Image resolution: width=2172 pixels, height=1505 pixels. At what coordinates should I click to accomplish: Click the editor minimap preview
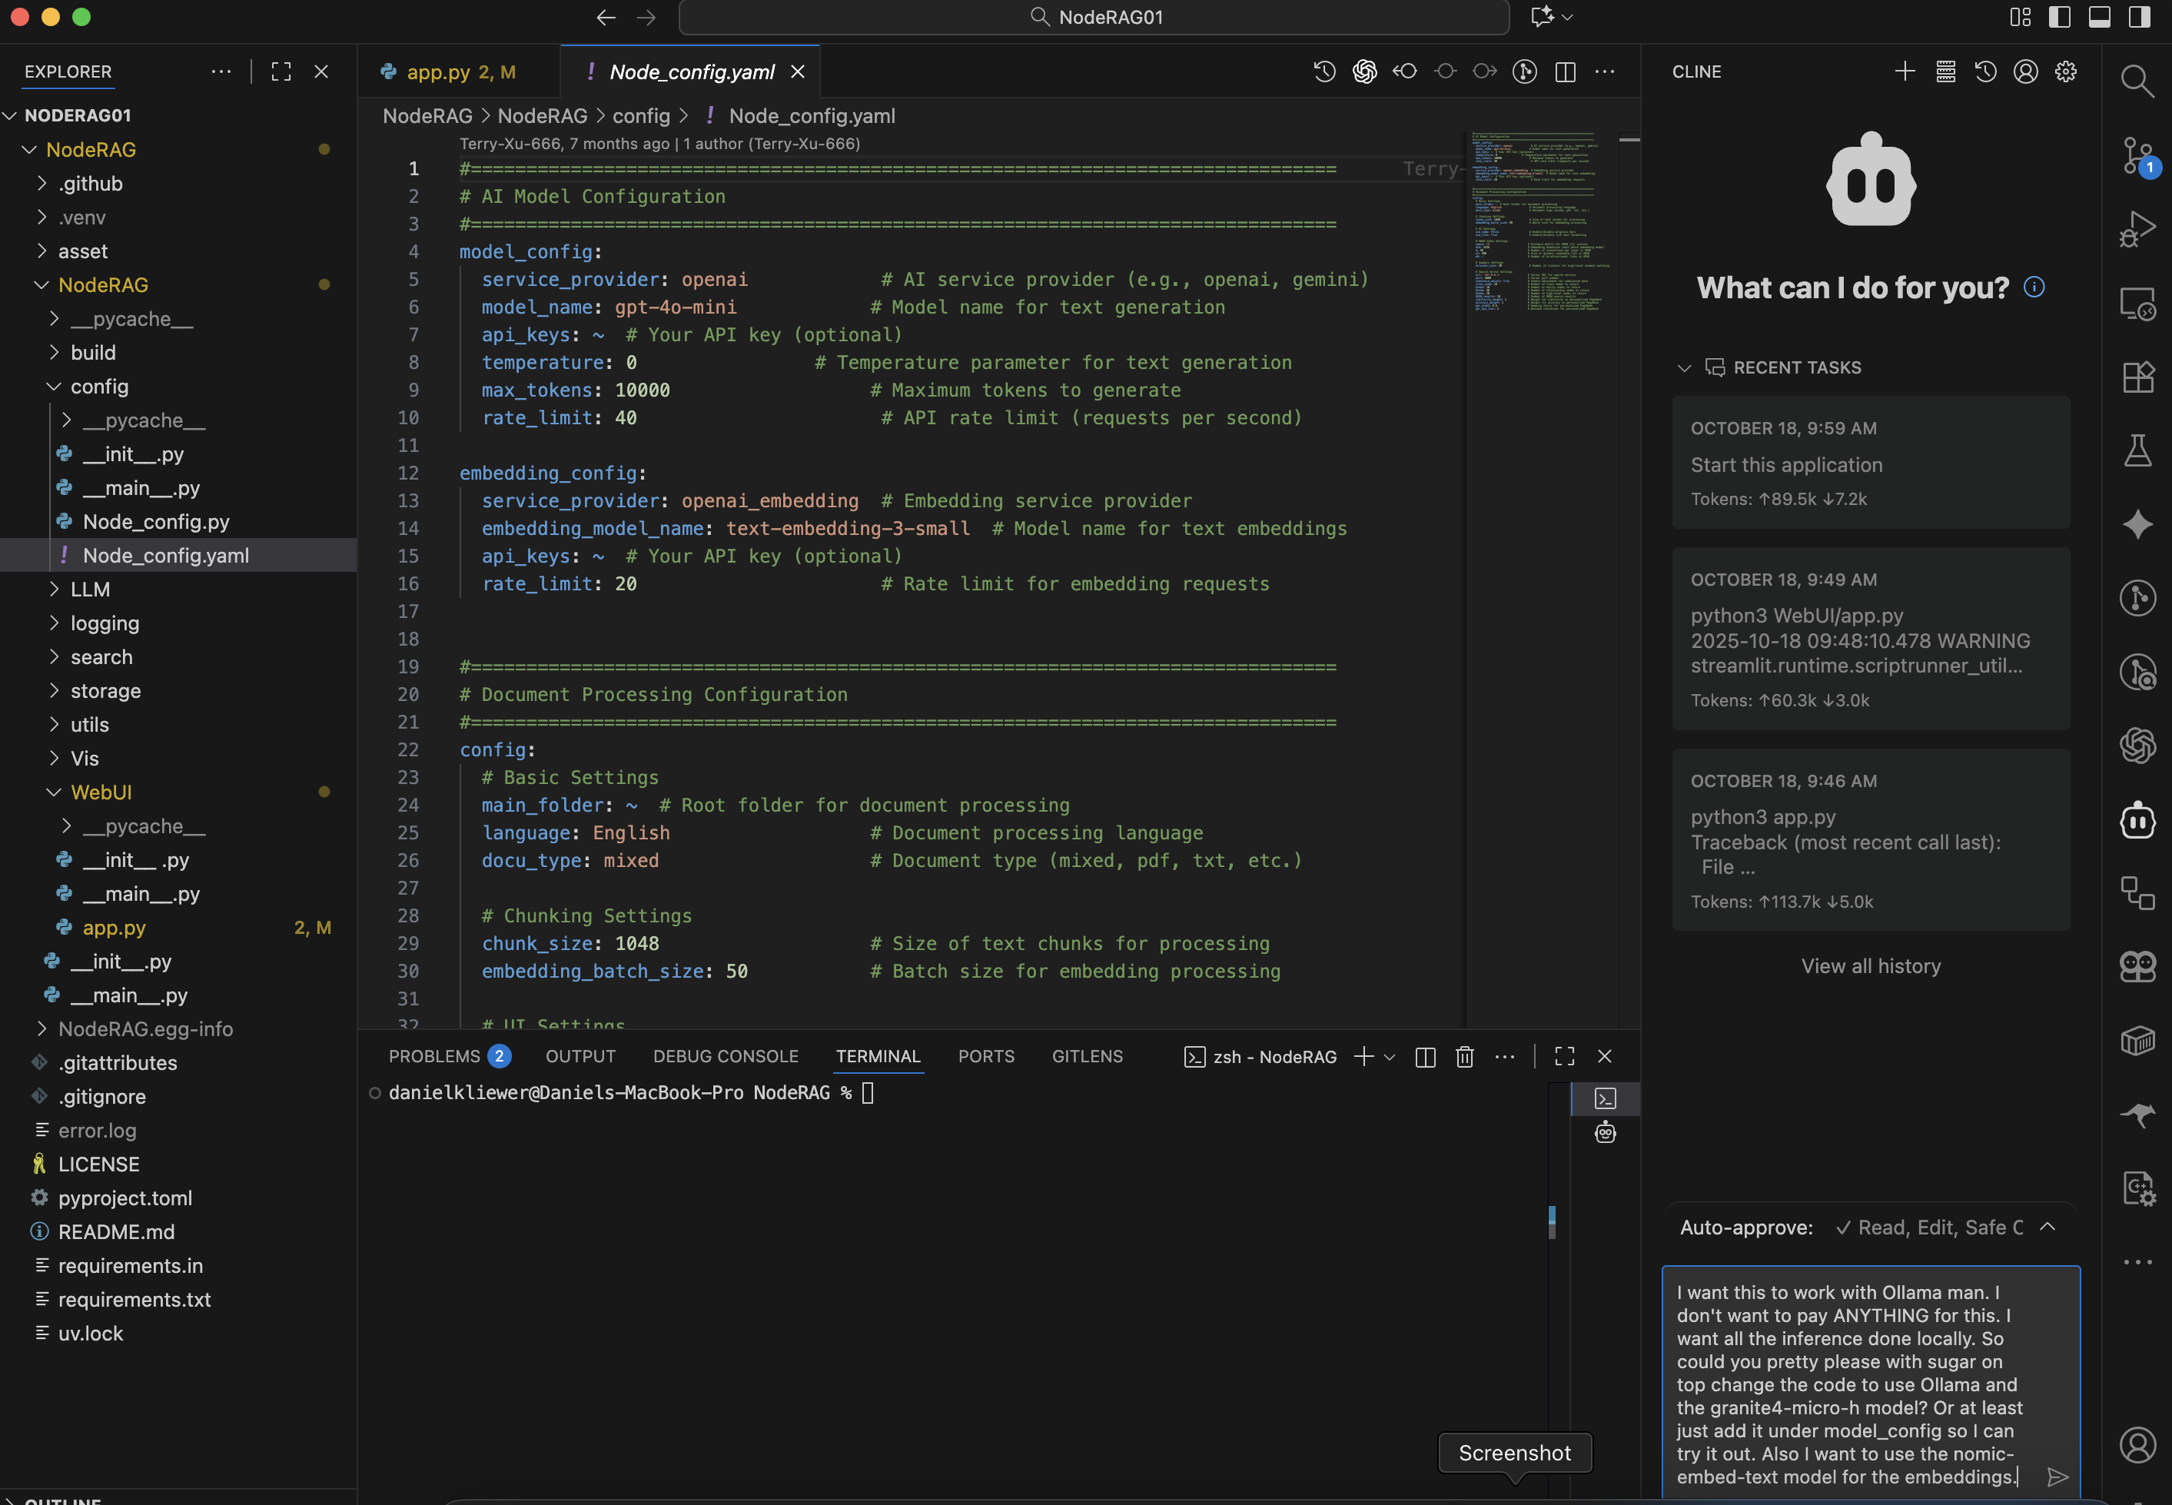tap(1539, 221)
